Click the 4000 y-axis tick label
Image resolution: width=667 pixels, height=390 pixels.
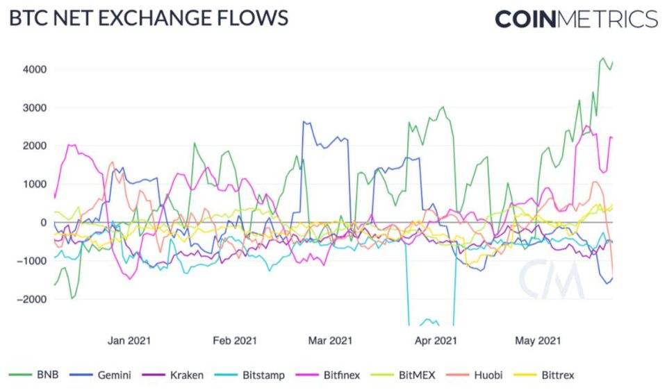tap(33, 69)
